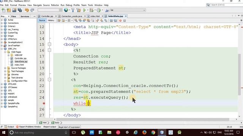This screenshot has height=136, width=243.
Task: Click the Open Project toolbar icon
Action: point(14,10)
